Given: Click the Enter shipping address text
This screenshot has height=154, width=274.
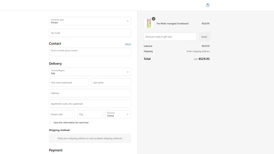Looking at the screenshot, I should tap(198, 51).
